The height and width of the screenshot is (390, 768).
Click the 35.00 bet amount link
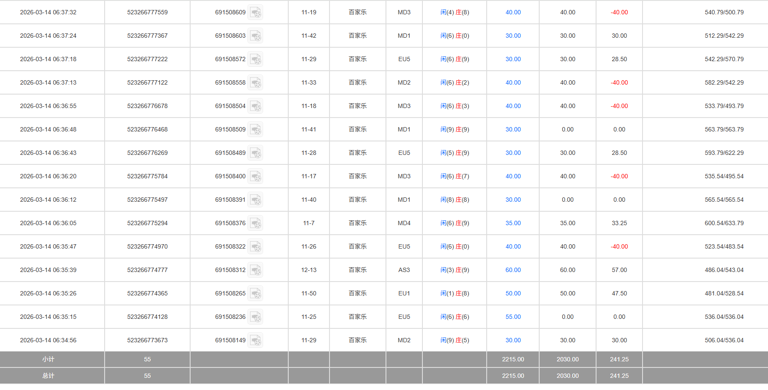[513, 223]
